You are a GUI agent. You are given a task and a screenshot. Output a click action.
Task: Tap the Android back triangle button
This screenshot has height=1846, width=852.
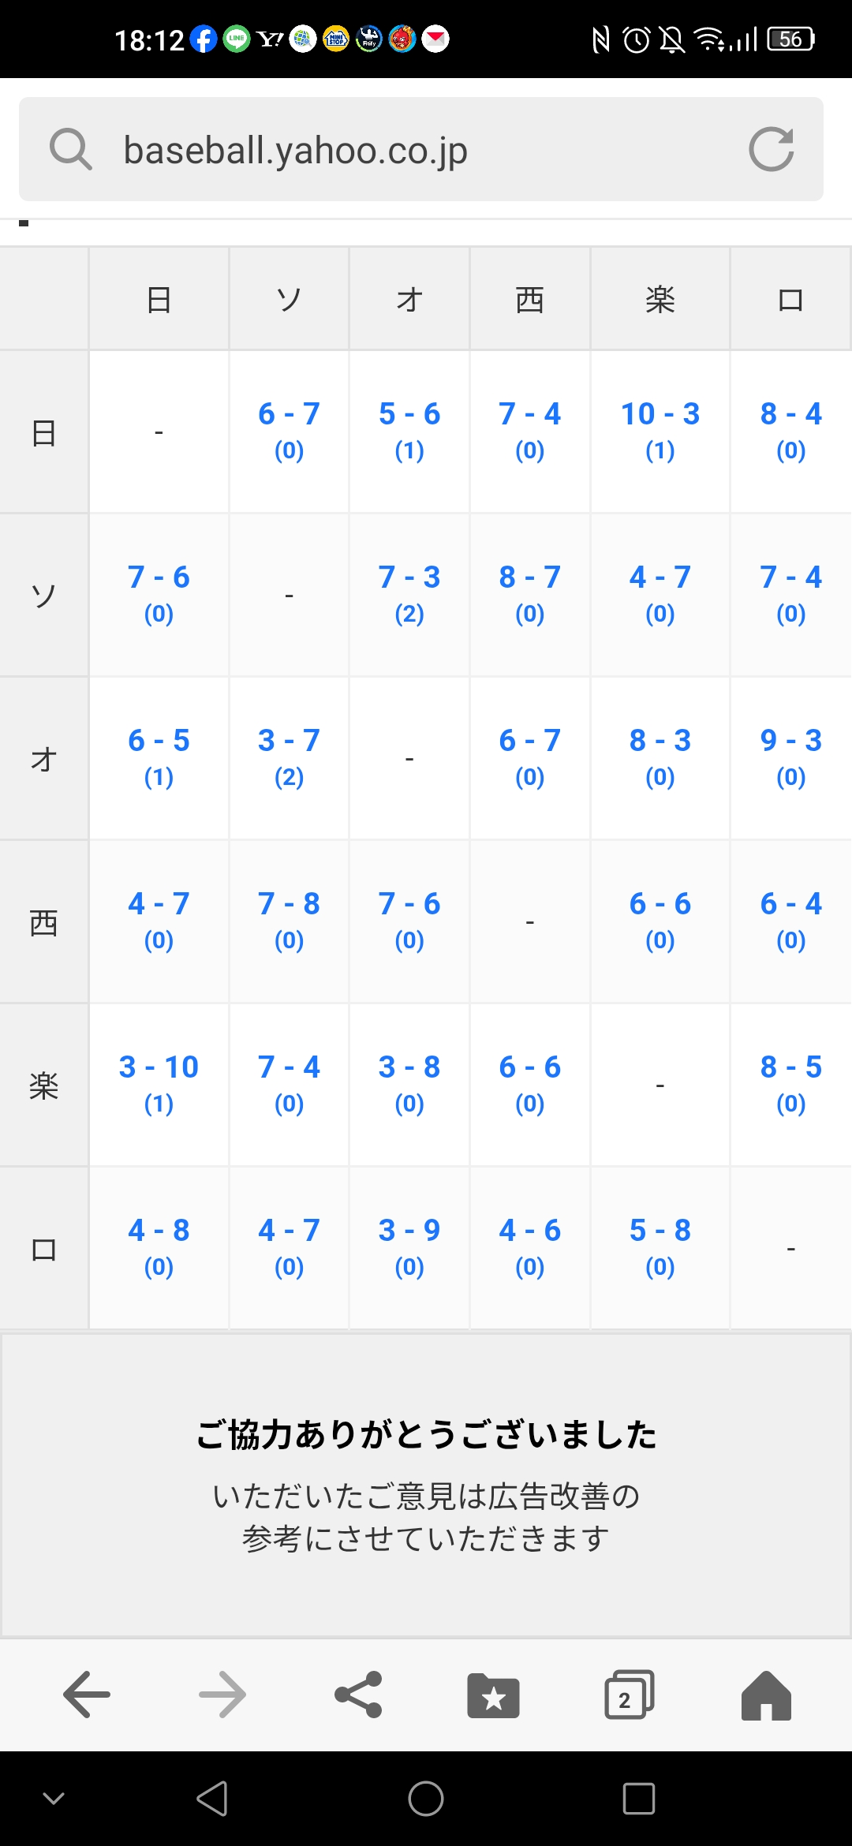tap(212, 1799)
